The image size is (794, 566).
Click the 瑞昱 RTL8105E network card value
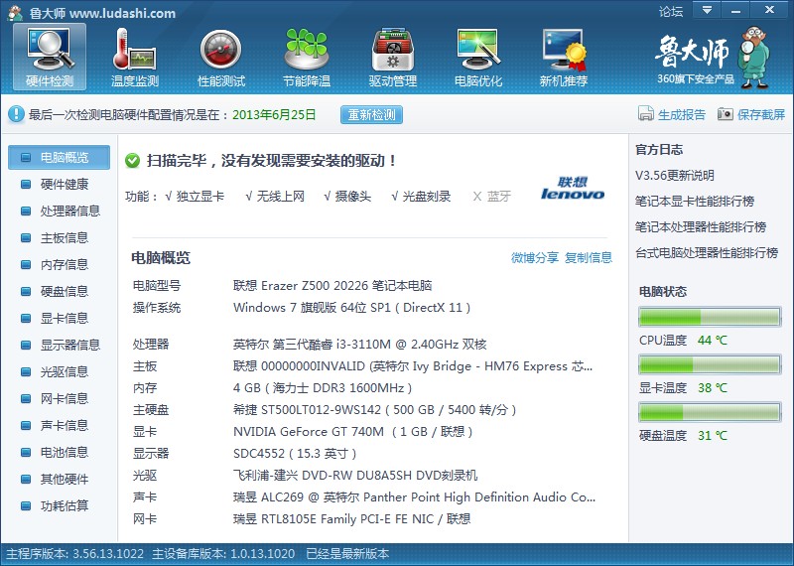pos(352,519)
